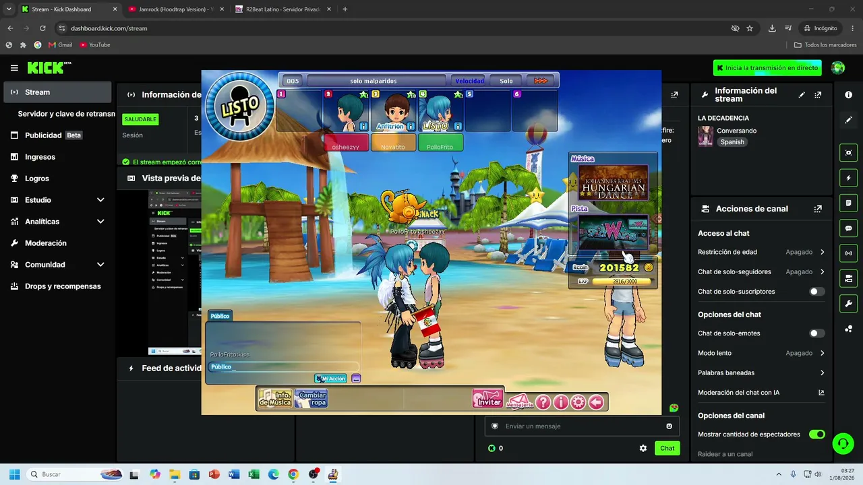The image size is (863, 485).
Task: Select Stream in the sidebar
Action: [x=57, y=92]
